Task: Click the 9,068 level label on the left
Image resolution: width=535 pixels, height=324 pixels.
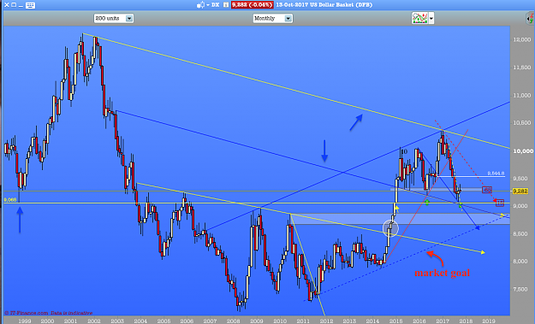Action: (x=10, y=200)
